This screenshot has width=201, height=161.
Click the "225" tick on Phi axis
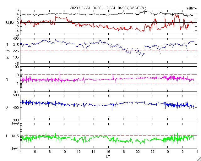pos(16,51)
